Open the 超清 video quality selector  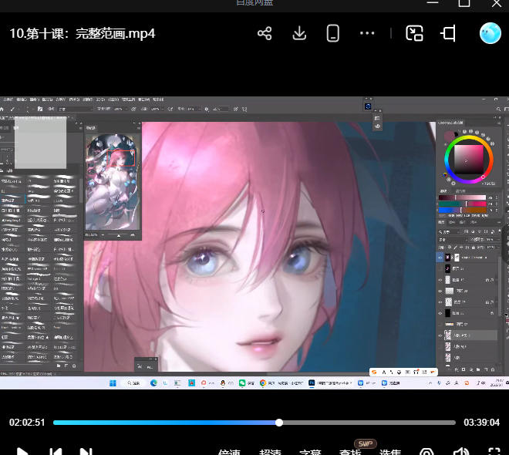click(x=270, y=452)
